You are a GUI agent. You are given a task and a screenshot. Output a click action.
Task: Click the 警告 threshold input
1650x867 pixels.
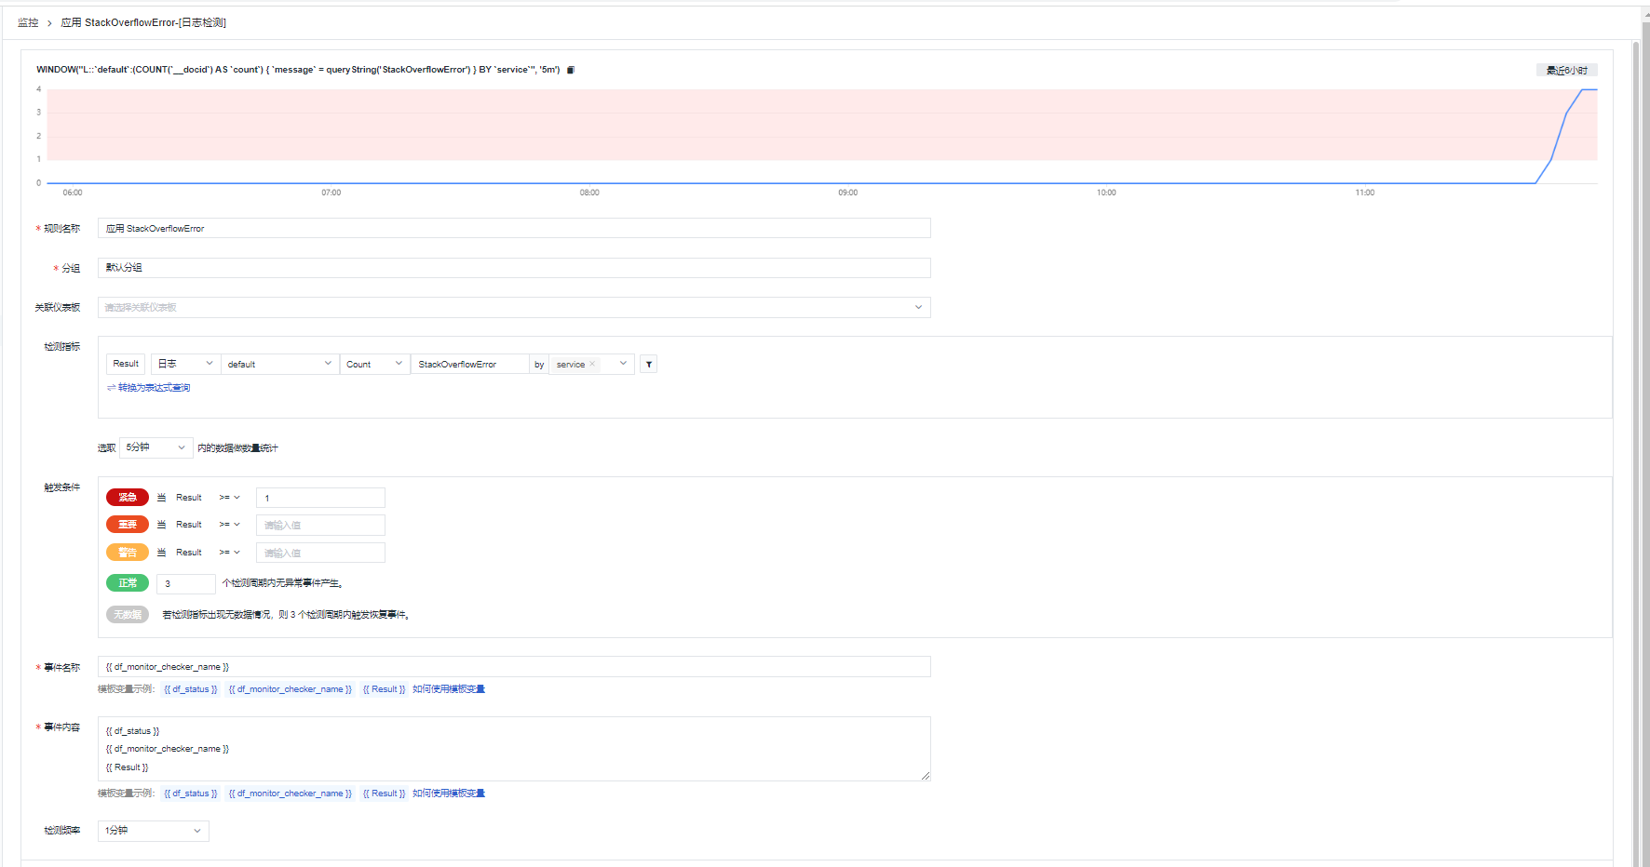tap(320, 553)
